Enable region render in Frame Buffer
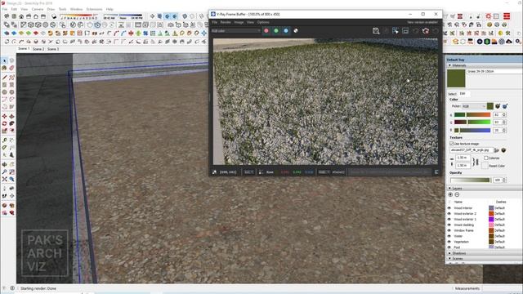The width and height of the screenshot is (523, 294). click(405, 31)
